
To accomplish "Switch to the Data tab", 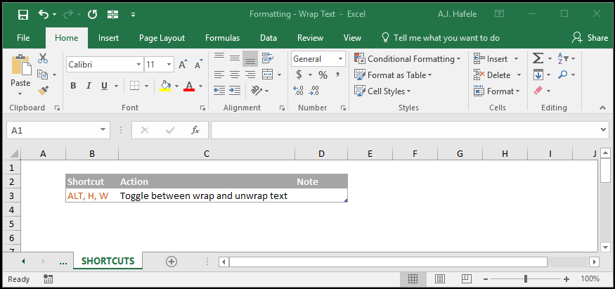I will click(268, 38).
